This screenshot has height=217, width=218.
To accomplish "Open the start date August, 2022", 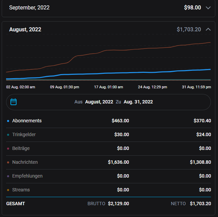I will [x=99, y=102].
